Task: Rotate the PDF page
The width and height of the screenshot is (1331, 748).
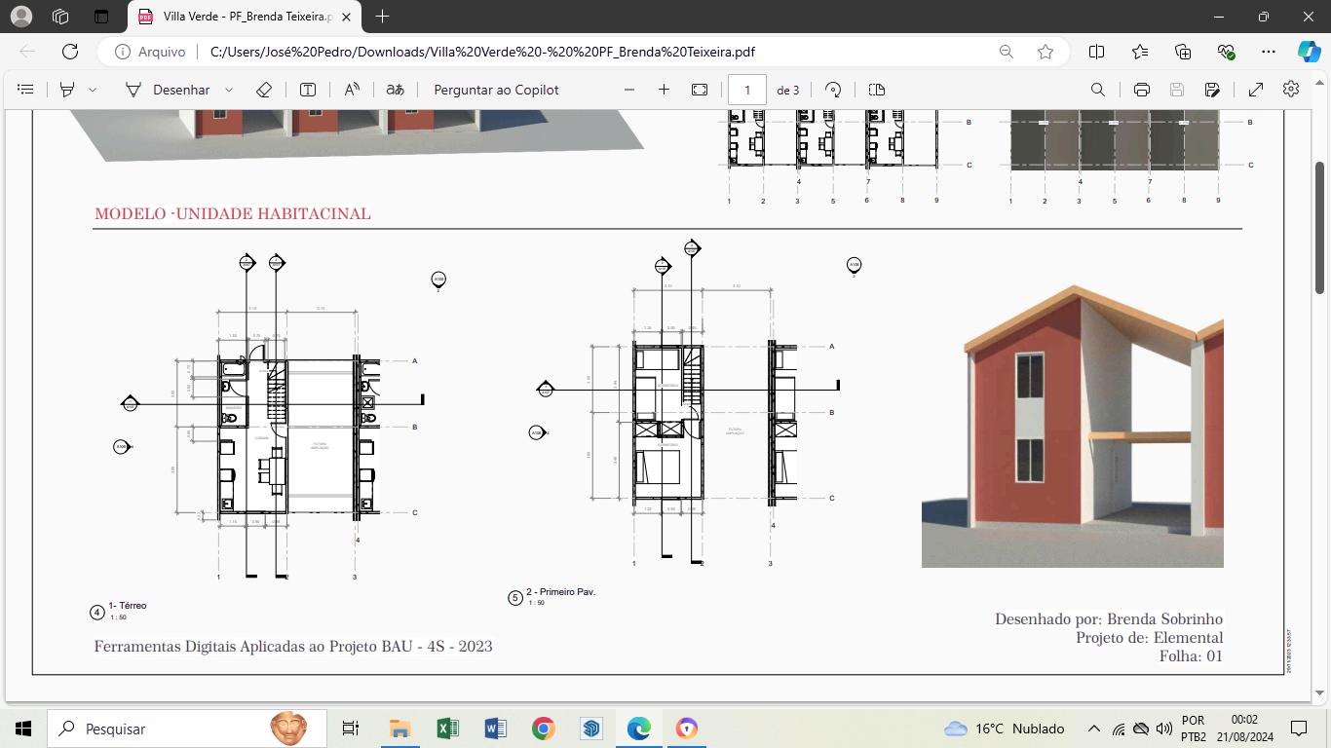Action: pyautogui.click(x=833, y=90)
